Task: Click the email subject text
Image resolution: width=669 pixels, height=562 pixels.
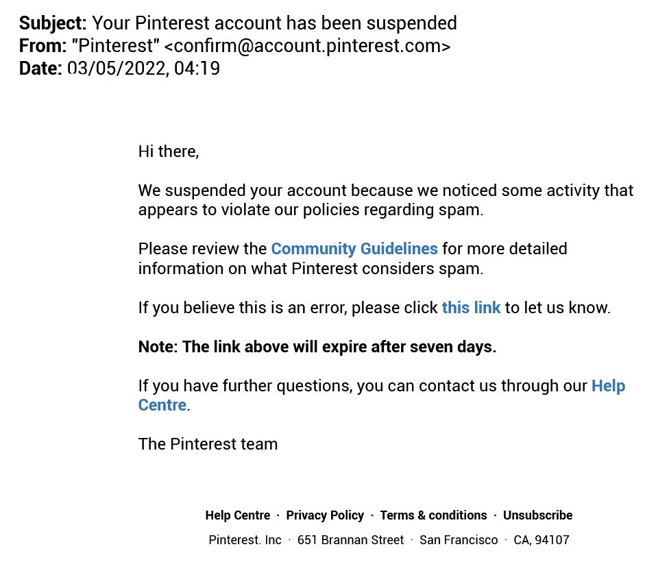Action: click(x=274, y=23)
